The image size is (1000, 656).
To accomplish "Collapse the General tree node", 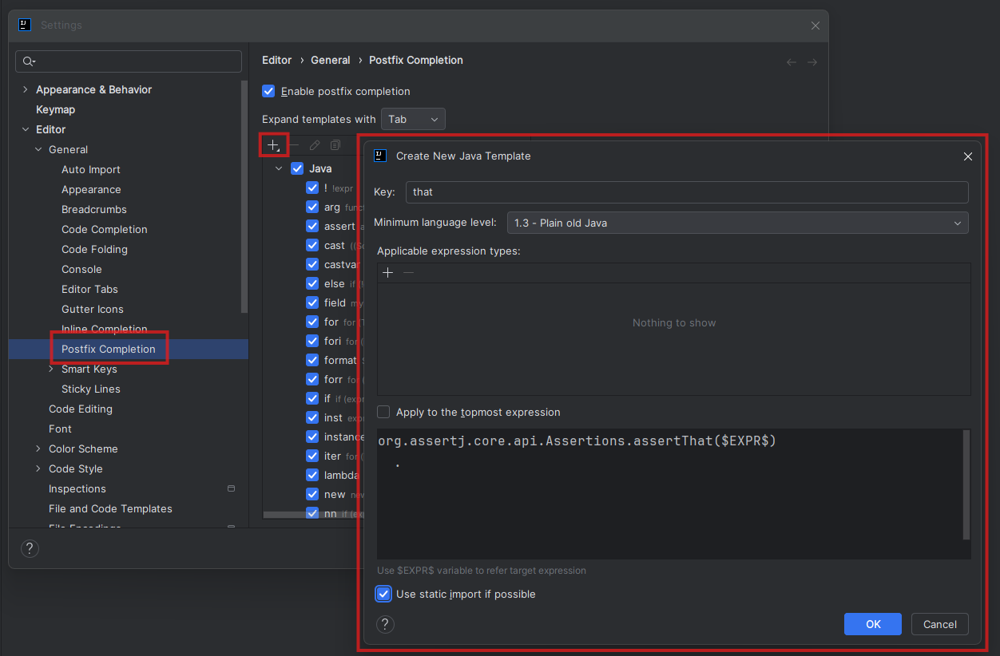I will (38, 149).
